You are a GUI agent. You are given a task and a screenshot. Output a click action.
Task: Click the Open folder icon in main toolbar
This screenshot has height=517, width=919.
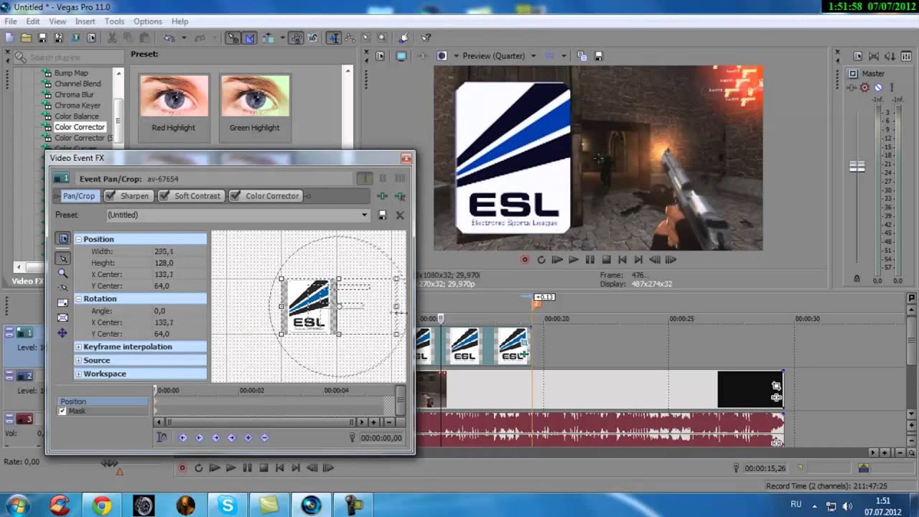27,38
